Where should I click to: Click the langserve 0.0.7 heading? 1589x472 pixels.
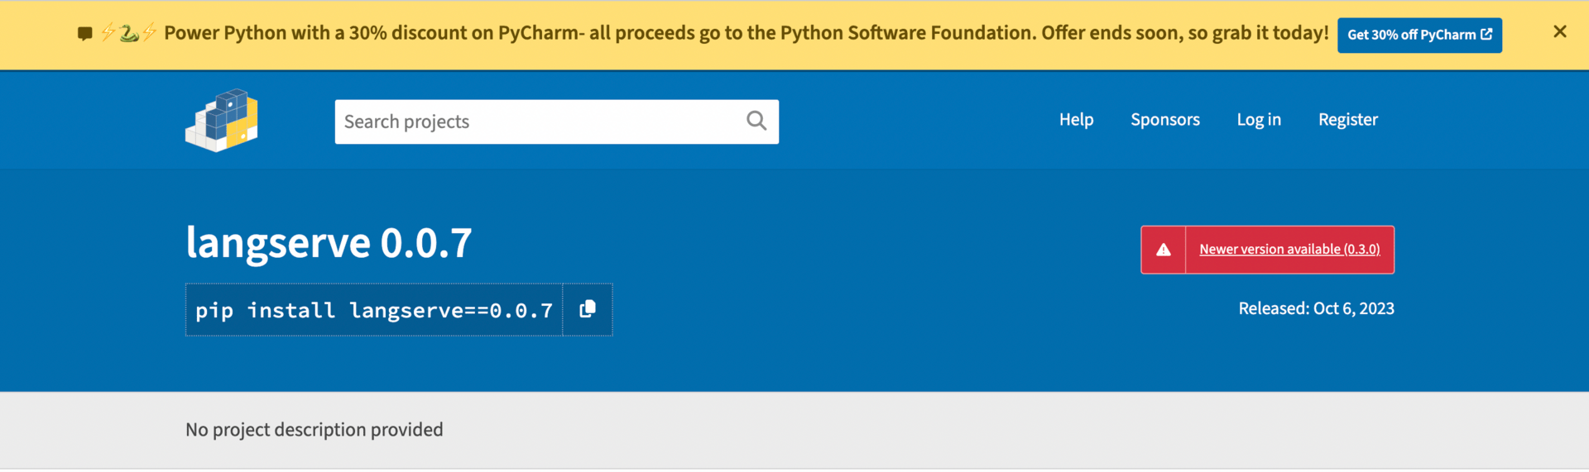click(x=329, y=242)
